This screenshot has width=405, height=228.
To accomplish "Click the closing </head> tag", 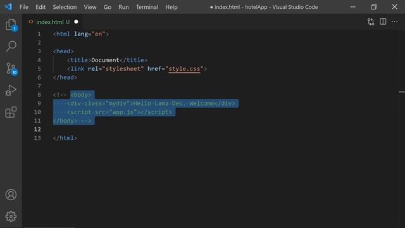I will tap(65, 77).
